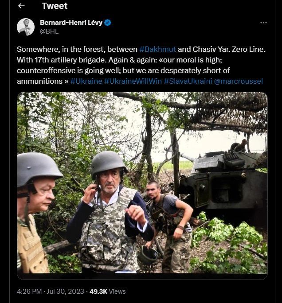Open the #Ukraine hashtag

click(86, 81)
